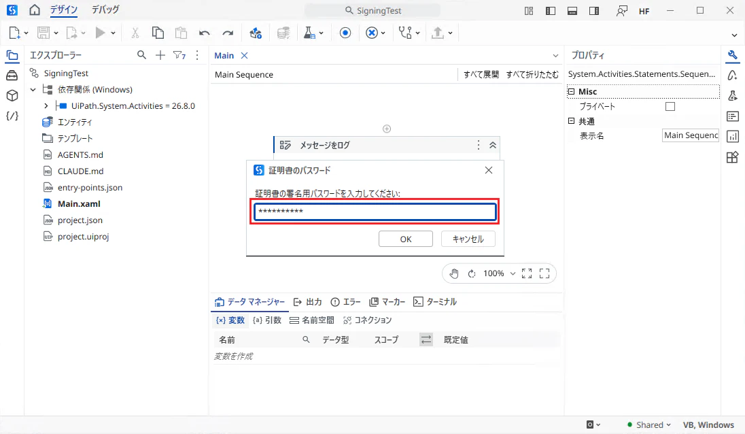Click the feedback icon beside HF
The height and width of the screenshot is (434, 745).
point(621,10)
